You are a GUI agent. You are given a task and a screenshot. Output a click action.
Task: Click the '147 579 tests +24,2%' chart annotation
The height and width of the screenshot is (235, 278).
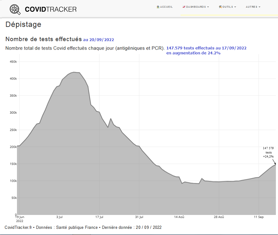pos(268,152)
